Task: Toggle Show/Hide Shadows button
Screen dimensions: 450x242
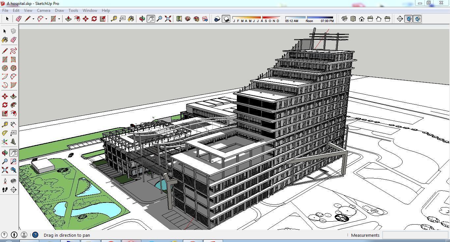Action: [x=226, y=19]
